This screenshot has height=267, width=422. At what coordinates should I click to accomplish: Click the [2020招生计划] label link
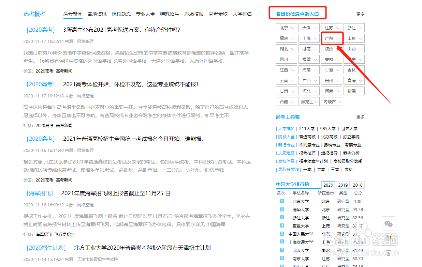[46, 248]
